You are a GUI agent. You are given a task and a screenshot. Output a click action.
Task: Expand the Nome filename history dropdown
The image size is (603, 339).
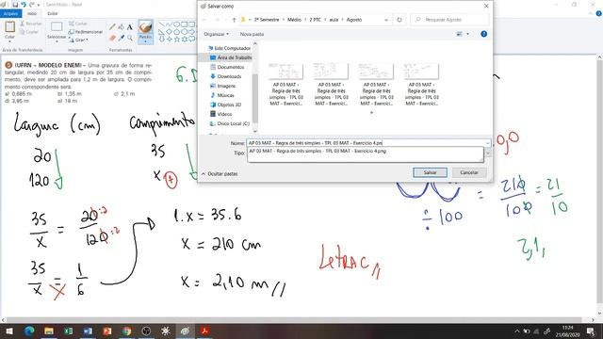coord(488,143)
